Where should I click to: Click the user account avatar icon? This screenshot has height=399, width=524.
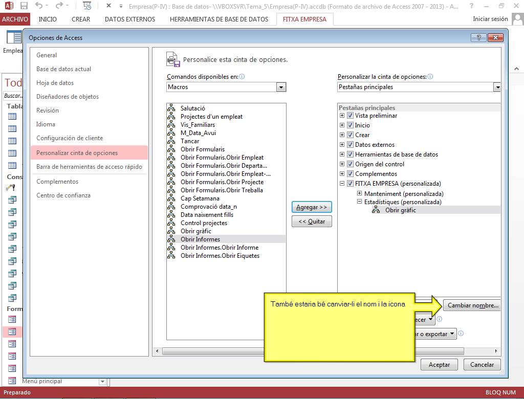pos(518,19)
